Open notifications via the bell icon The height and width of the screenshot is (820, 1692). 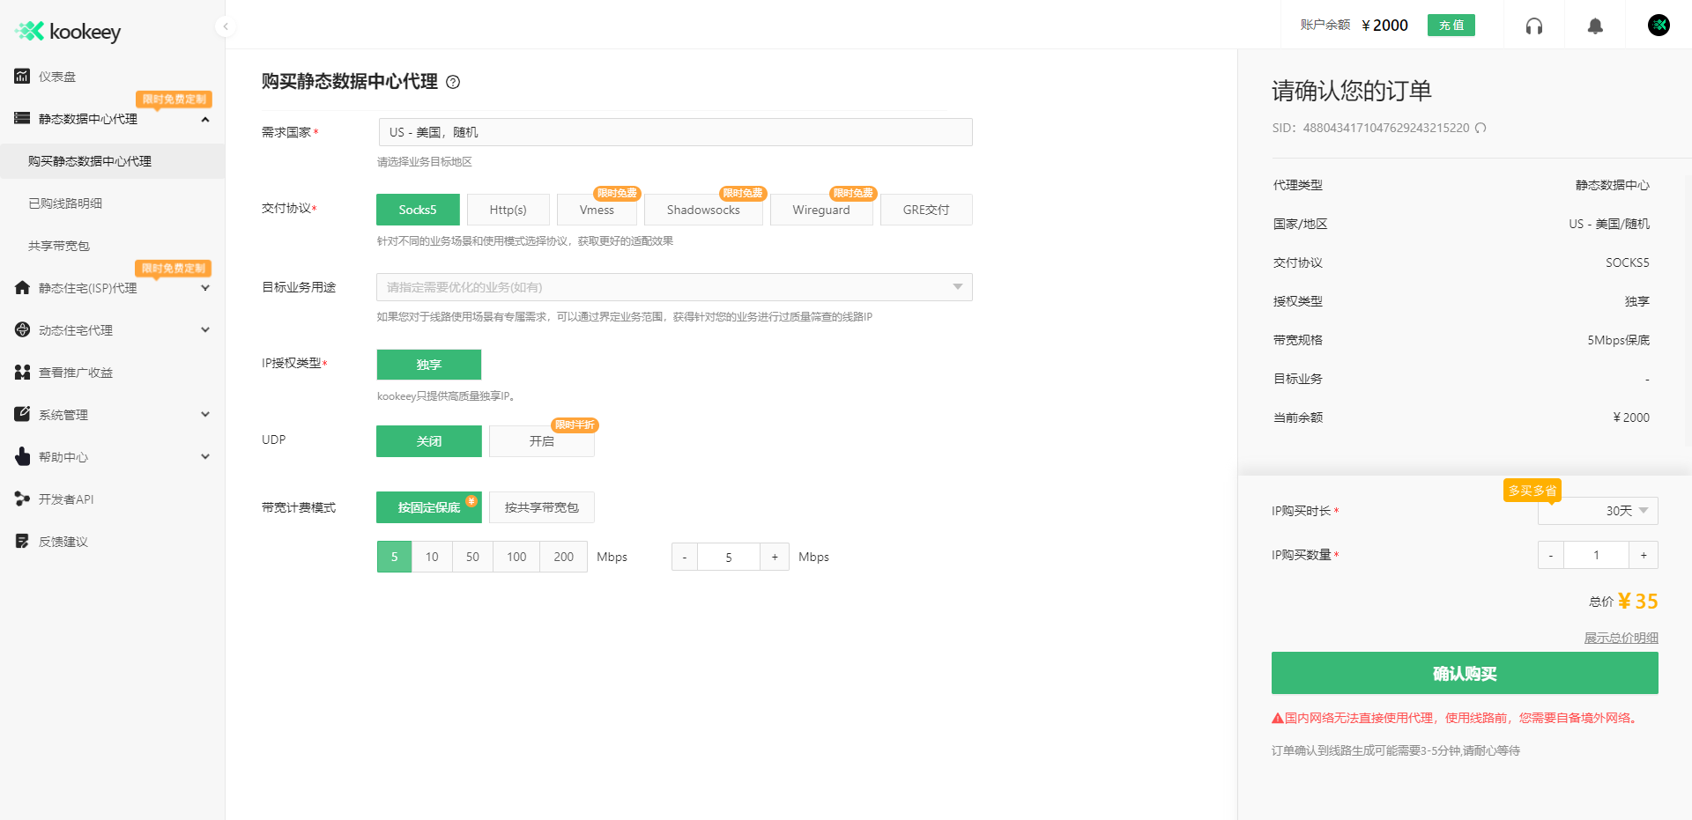click(1594, 26)
